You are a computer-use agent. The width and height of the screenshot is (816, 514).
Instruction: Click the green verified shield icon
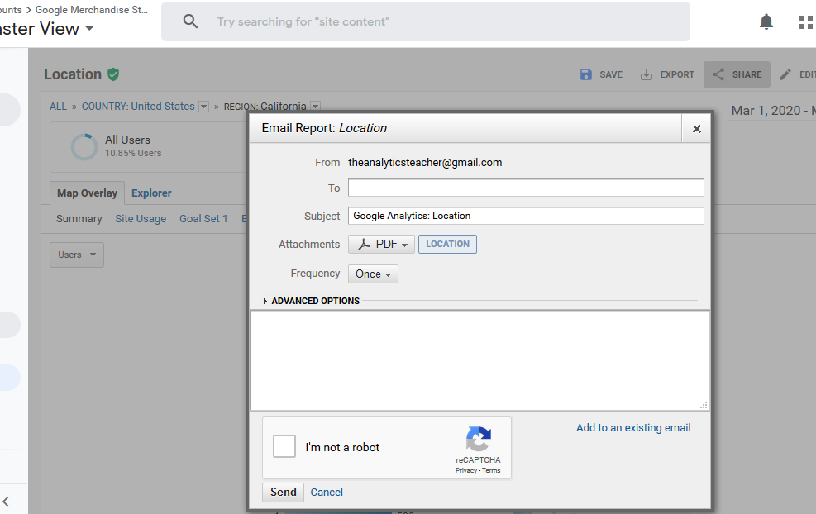tap(113, 74)
